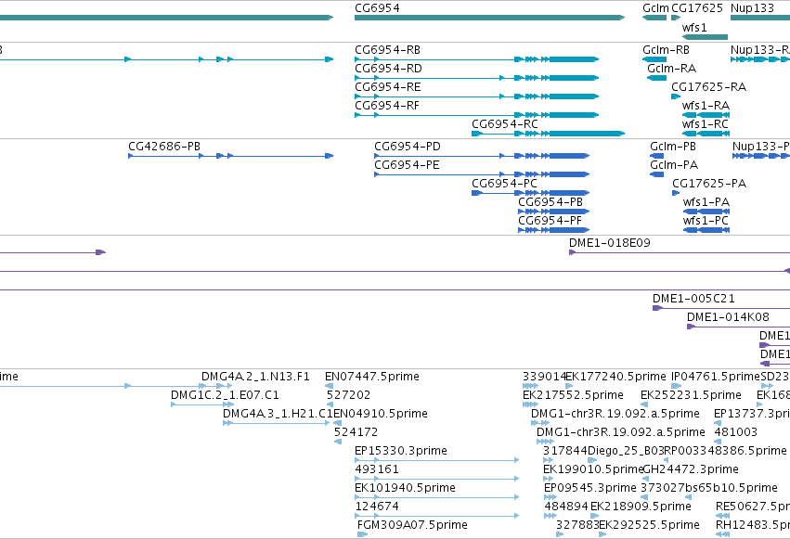Select the Nup133 gene label
This screenshot has height=539, width=790.
752,8
